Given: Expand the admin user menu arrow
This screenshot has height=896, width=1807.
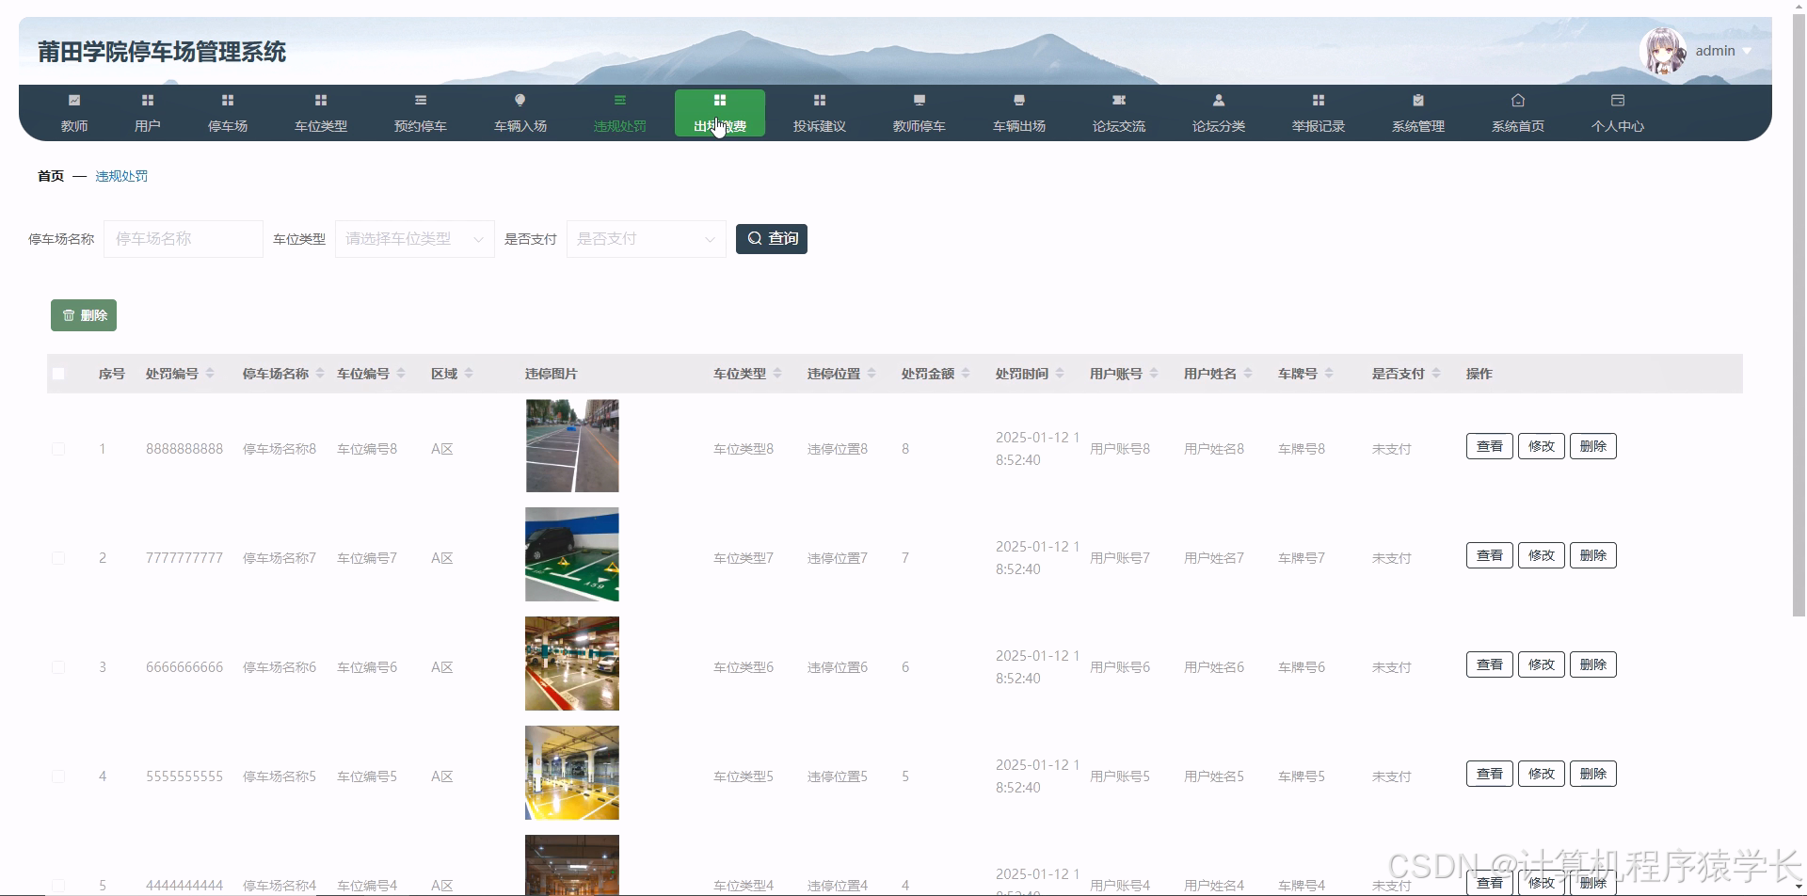Looking at the screenshot, I should tap(1747, 52).
